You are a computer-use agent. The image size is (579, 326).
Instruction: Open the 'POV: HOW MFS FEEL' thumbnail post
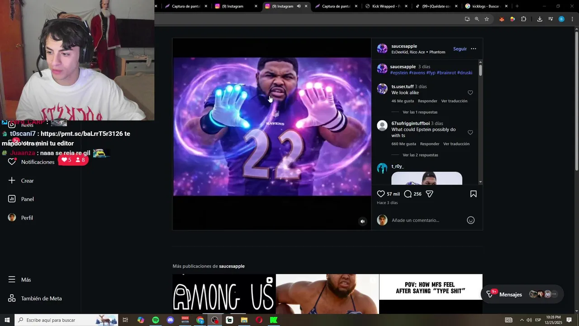(431, 294)
